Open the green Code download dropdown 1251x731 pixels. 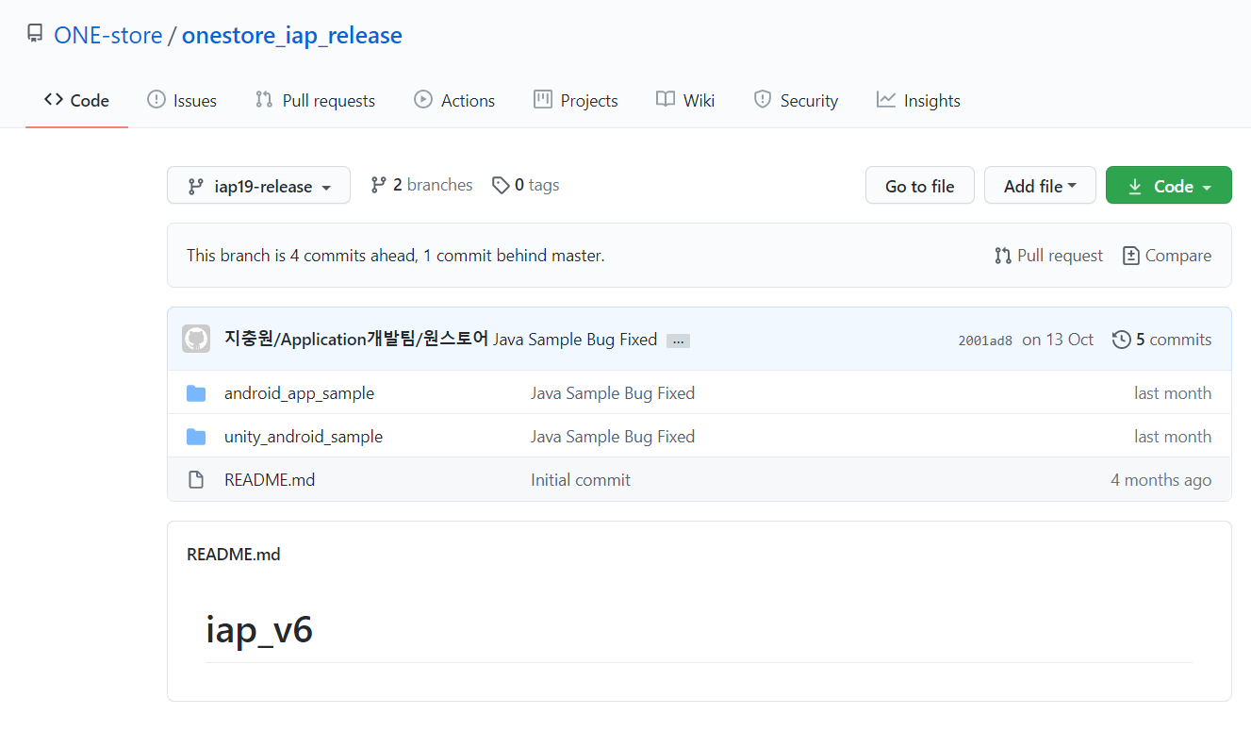[x=1169, y=186]
